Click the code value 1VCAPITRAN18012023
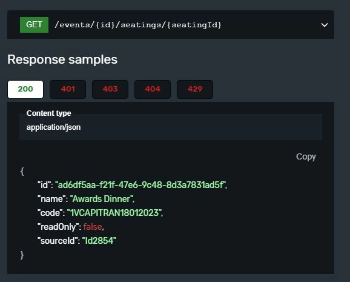 [x=114, y=213]
